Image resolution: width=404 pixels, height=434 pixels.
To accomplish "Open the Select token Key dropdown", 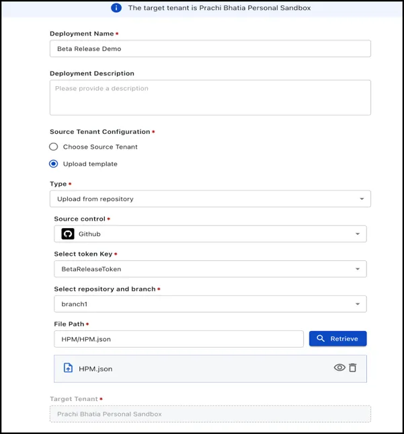I will pyautogui.click(x=210, y=269).
